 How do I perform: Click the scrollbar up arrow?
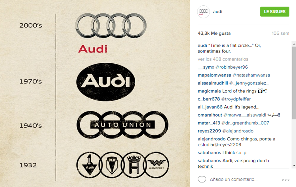coord(294,44)
